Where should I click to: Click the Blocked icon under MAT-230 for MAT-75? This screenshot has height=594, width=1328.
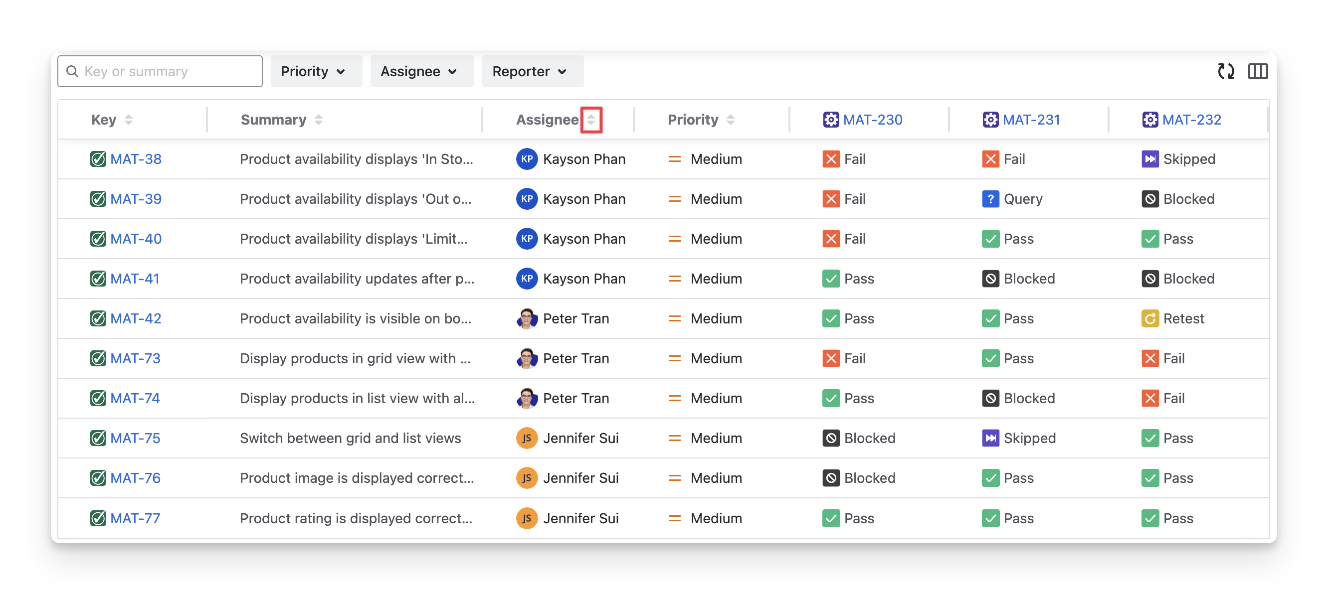830,439
